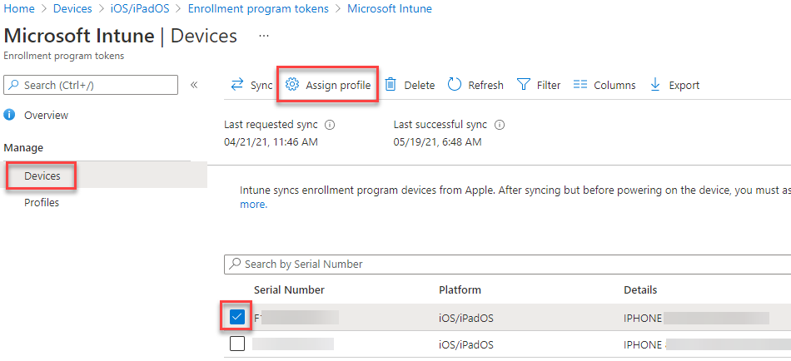Click the Overview info icon in sidebar
Image resolution: width=791 pixels, height=361 pixels.
9,115
